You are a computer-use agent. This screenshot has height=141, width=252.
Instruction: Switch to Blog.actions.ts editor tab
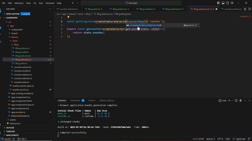click(120, 9)
